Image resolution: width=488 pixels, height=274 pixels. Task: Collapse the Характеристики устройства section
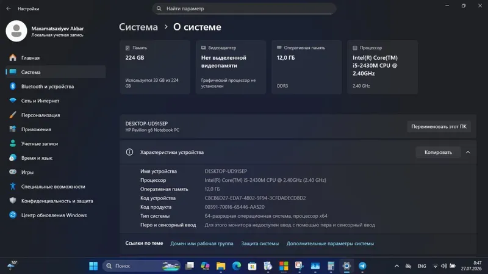pyautogui.click(x=468, y=153)
